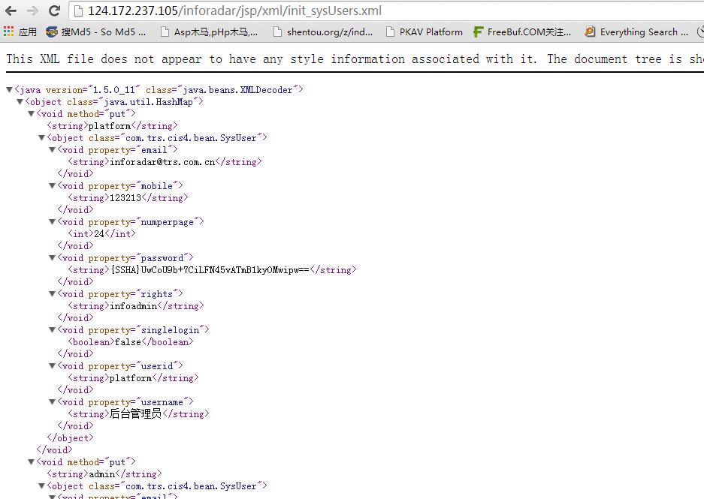Click the singlelogin boolean false value
This screenshot has height=499, width=704.
128,341
